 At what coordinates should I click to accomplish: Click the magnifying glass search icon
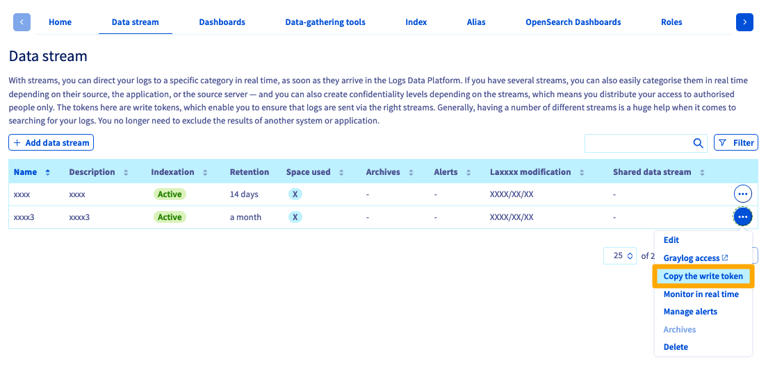698,143
